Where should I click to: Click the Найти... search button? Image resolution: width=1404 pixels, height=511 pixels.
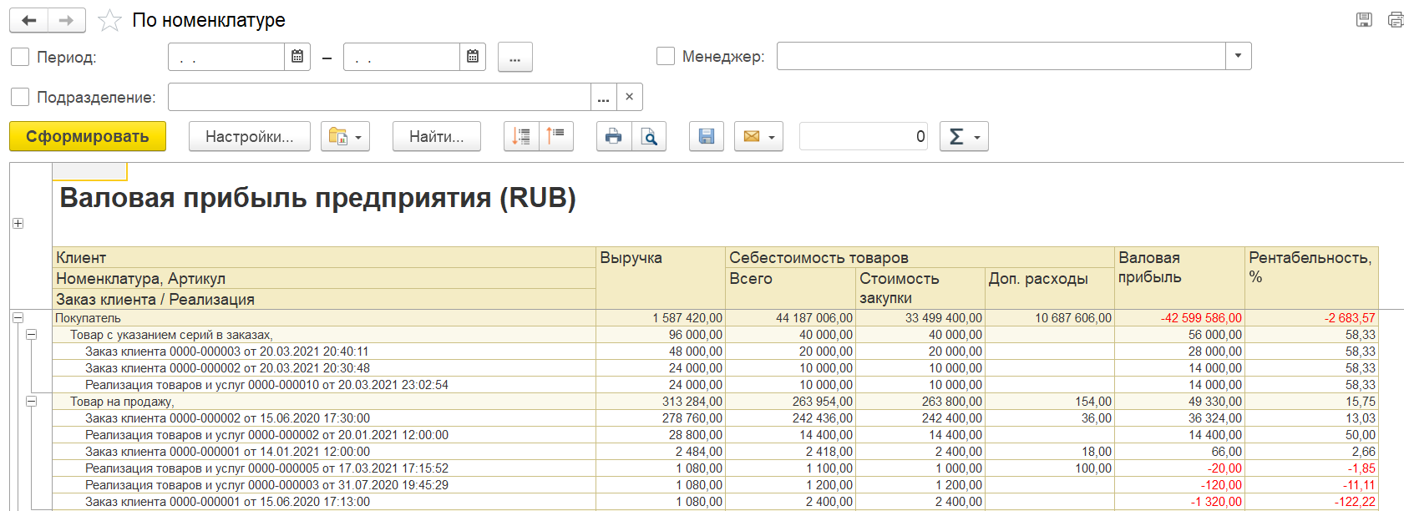pyautogui.click(x=437, y=136)
